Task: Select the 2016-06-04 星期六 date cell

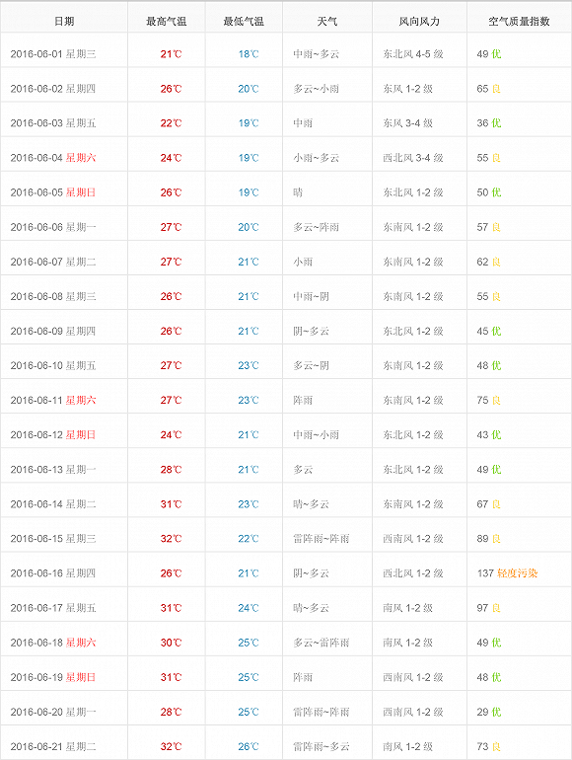Action: [x=53, y=158]
